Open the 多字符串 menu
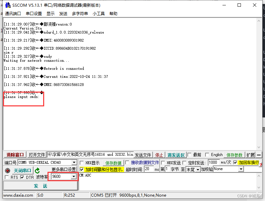Viewport: 265px width, 201px height. coord(80,13)
